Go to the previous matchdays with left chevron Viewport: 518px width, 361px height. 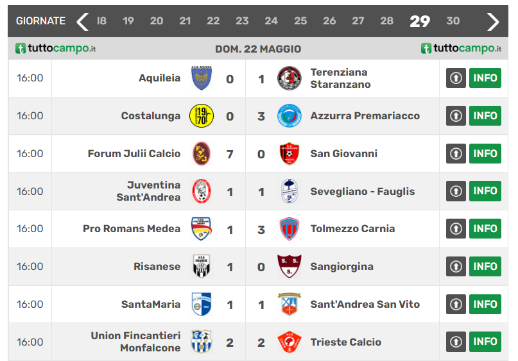[x=83, y=21]
